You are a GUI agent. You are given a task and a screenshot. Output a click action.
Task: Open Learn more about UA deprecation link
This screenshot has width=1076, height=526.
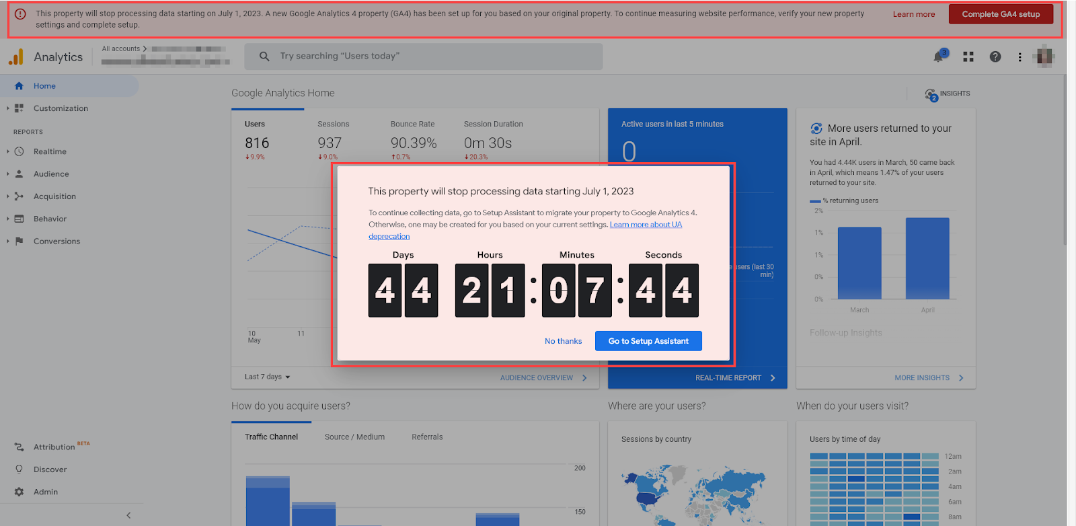click(x=646, y=225)
